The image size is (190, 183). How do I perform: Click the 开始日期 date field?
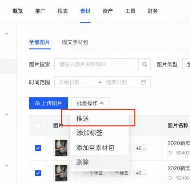tap(69, 82)
